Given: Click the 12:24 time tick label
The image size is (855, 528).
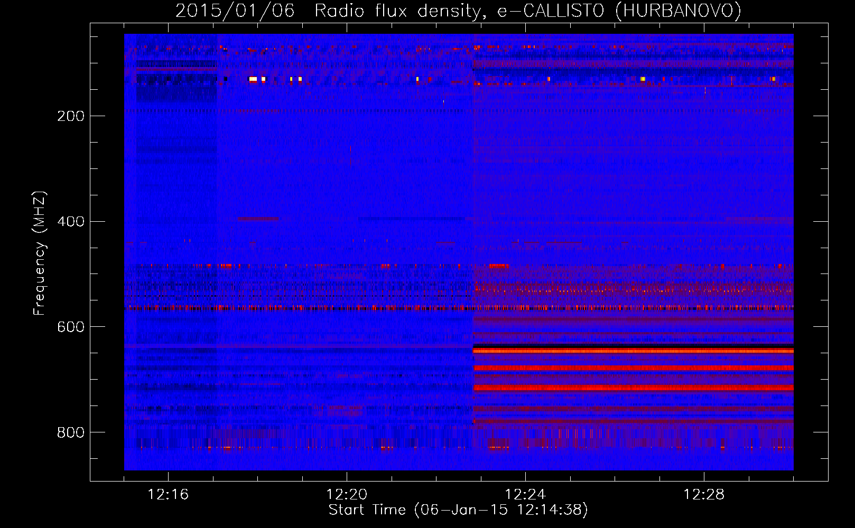Looking at the screenshot, I should [525, 495].
